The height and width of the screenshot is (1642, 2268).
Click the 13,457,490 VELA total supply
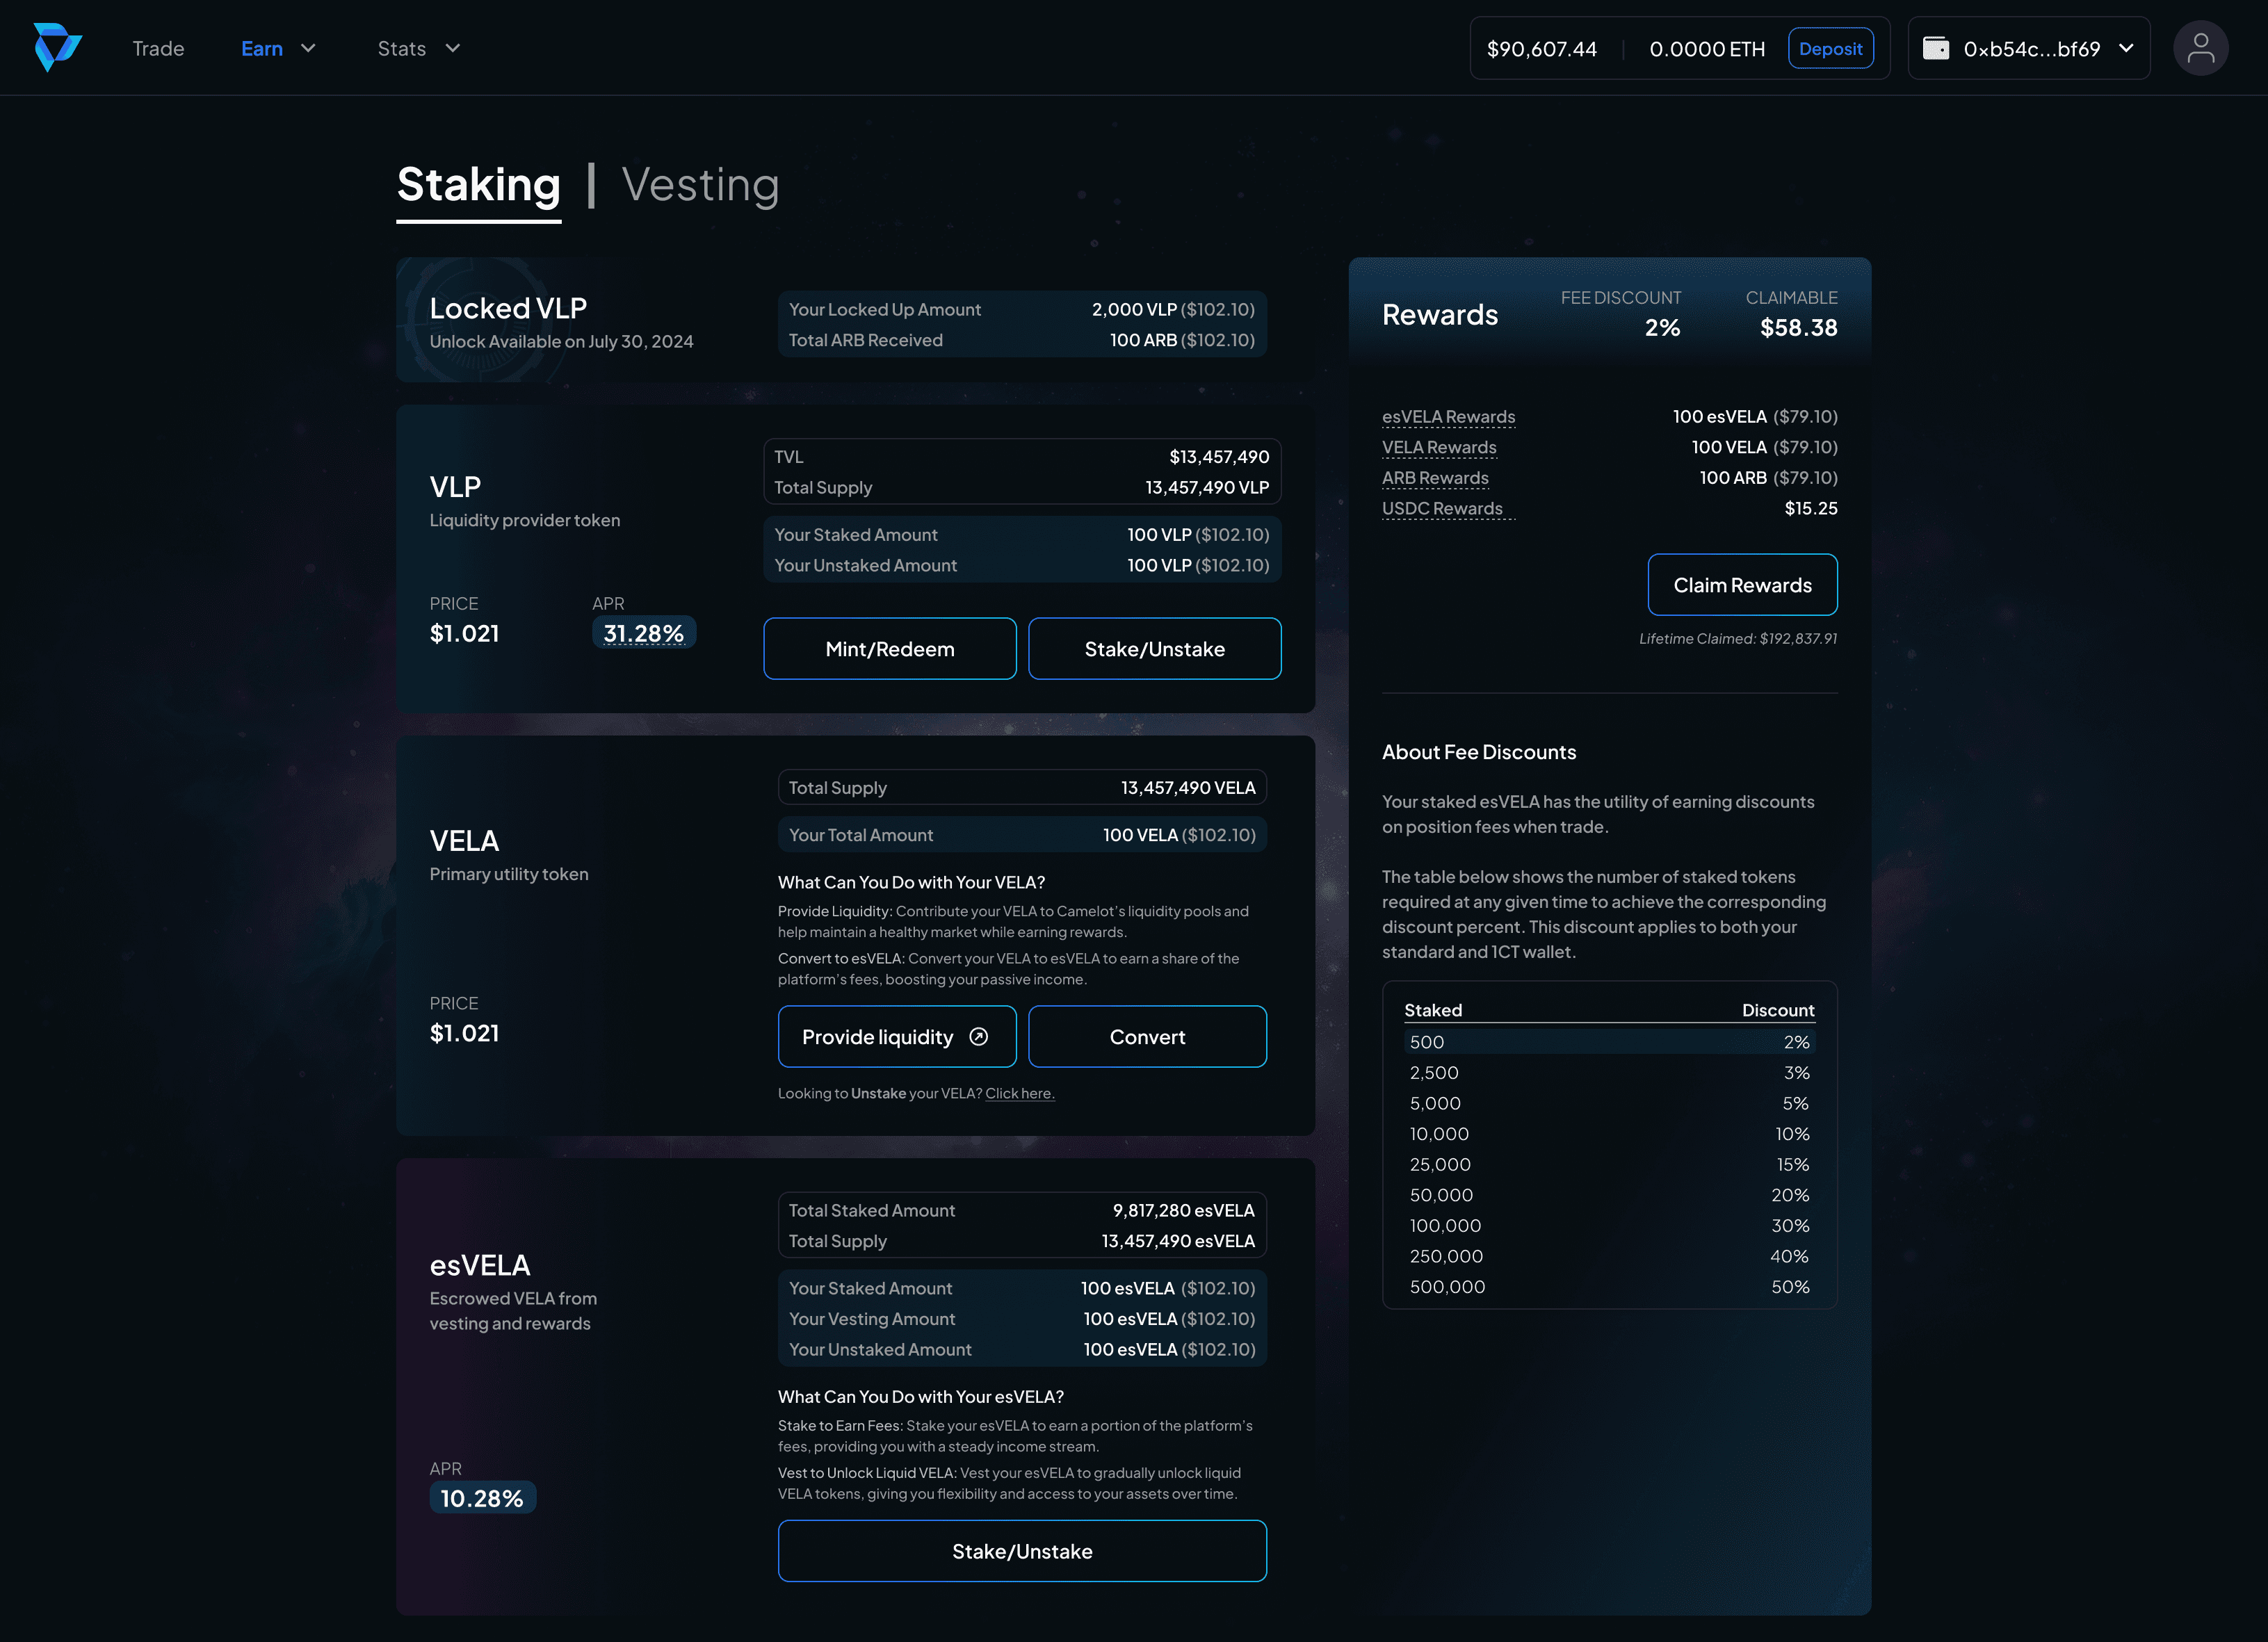1188,788
